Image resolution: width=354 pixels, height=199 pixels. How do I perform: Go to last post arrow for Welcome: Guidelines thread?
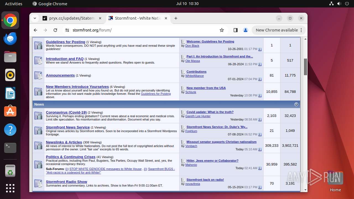click(x=260, y=49)
